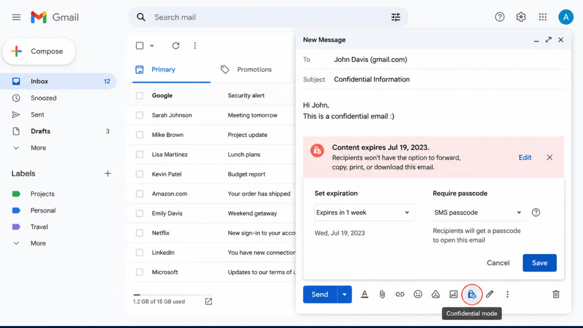
Task: Select the Netflix email checkbox
Action: pos(140,233)
